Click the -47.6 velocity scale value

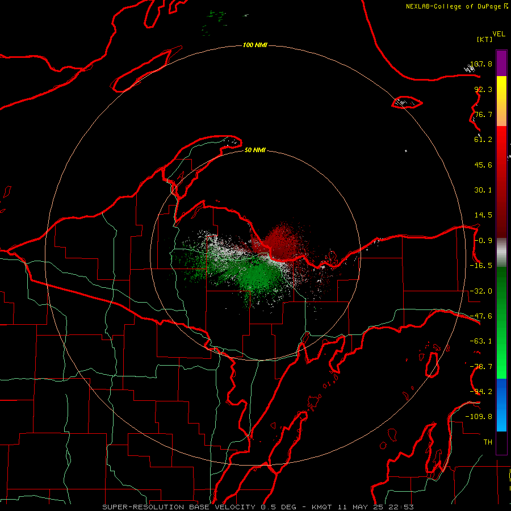pos(481,316)
